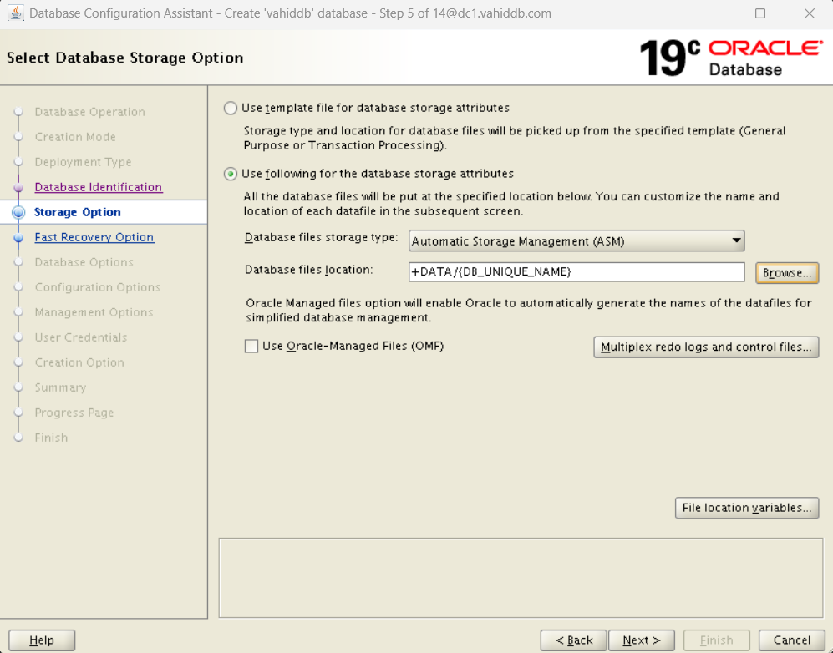Open File location variables dialog
Image resolution: width=833 pixels, height=653 pixels.
(x=746, y=508)
